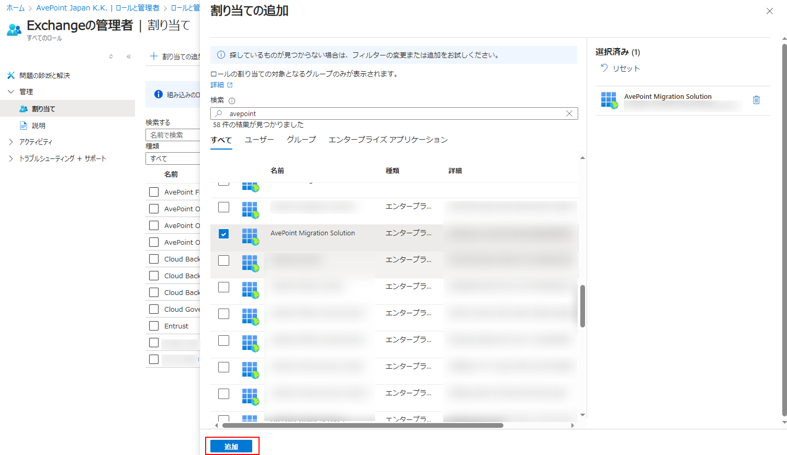Viewport: 787px width, 455px height.
Task: Click the magnifier icon in search box
Action: 219,113
